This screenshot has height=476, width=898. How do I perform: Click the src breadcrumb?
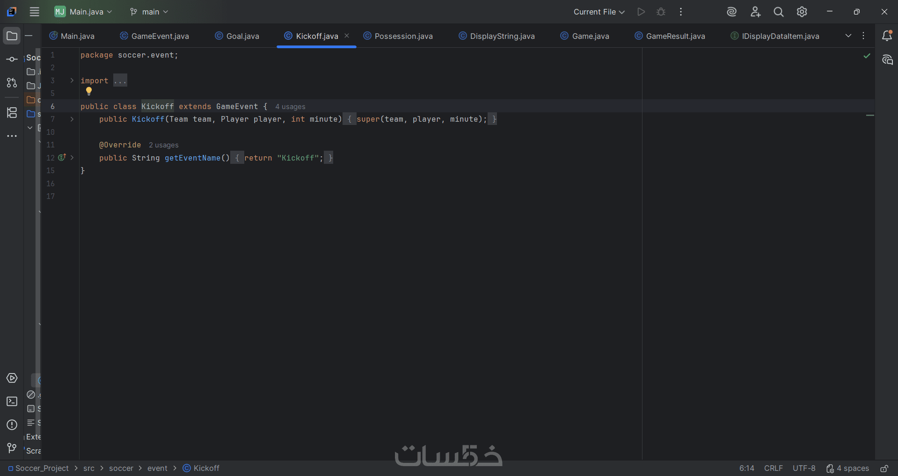point(89,469)
